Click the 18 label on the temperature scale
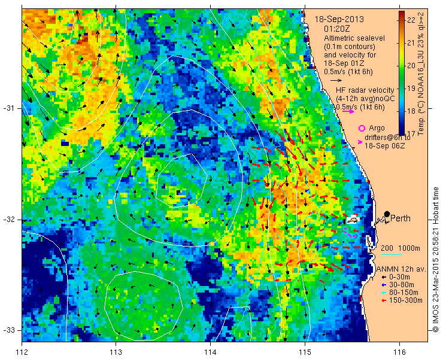Image resolution: width=443 pixels, height=359 pixels. click(x=411, y=111)
